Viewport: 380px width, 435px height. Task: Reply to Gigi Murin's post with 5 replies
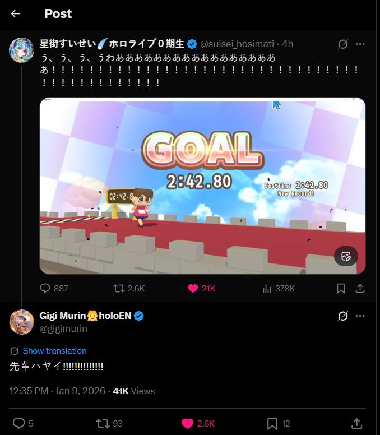(x=23, y=423)
